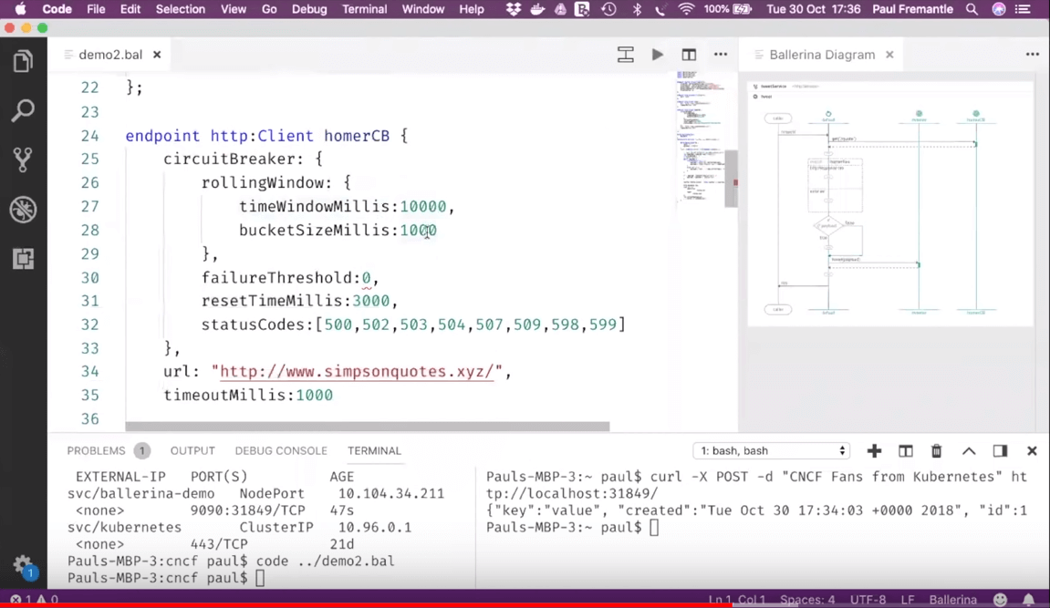This screenshot has width=1050, height=608.
Task: Open Time Machine menu bar icon
Action: 608,9
